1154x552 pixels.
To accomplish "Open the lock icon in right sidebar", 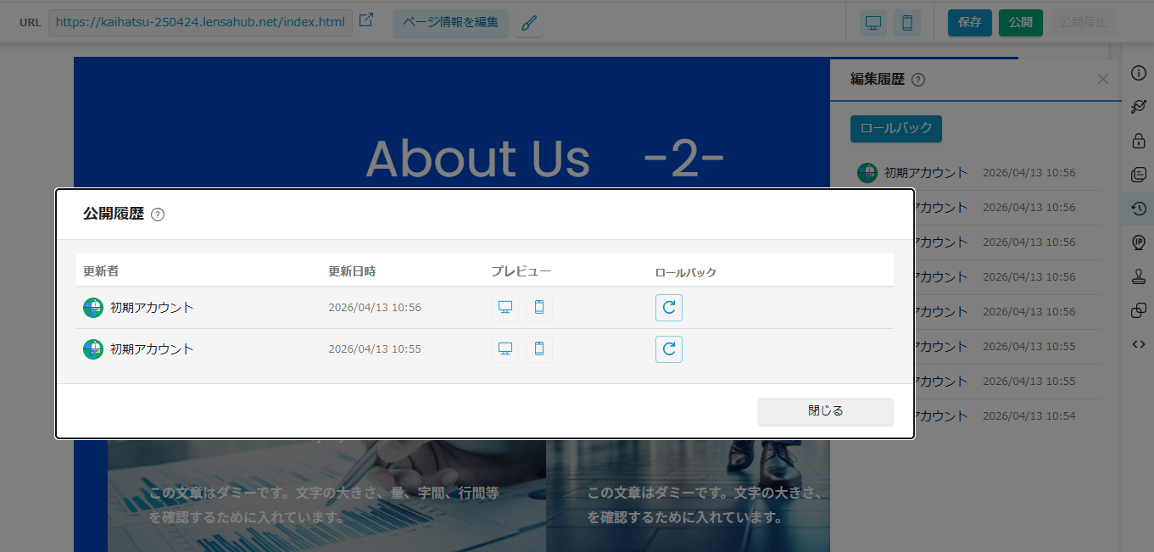I will [x=1139, y=141].
